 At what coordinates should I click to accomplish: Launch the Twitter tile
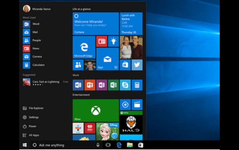137,65
